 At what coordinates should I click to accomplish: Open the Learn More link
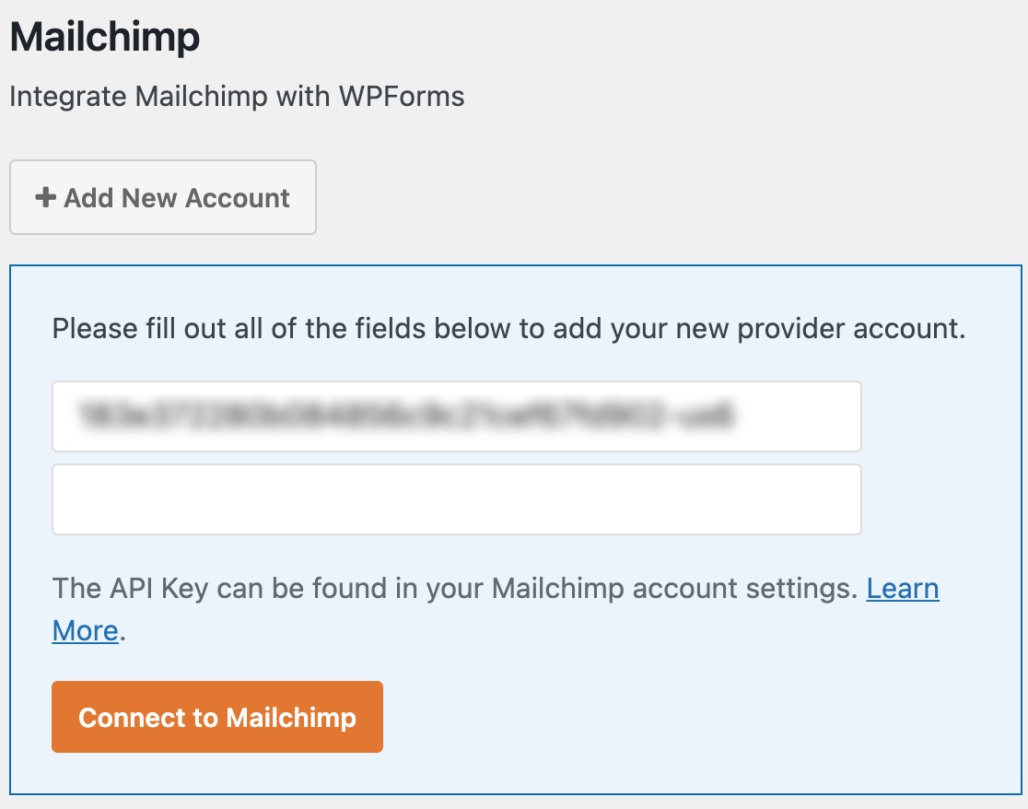[902, 589]
